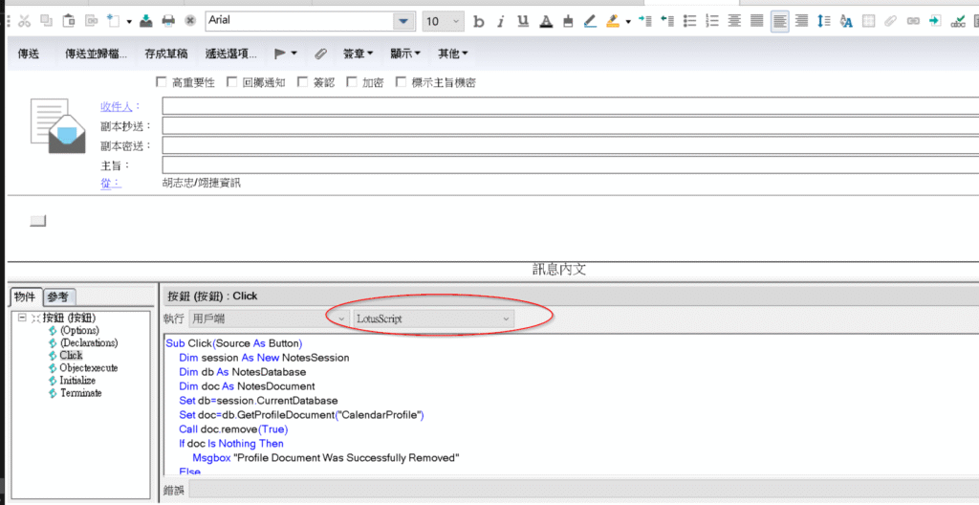Click the line spacing icon

pos(825,21)
